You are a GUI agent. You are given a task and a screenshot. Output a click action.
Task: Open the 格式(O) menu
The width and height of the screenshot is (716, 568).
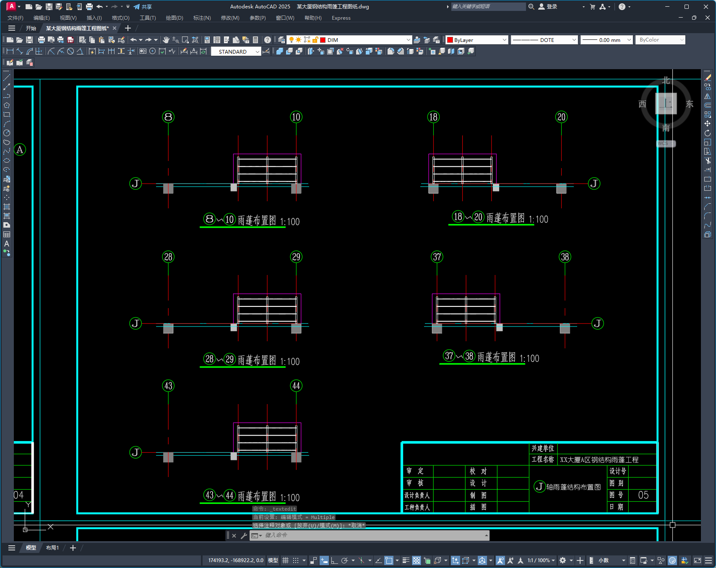point(120,18)
